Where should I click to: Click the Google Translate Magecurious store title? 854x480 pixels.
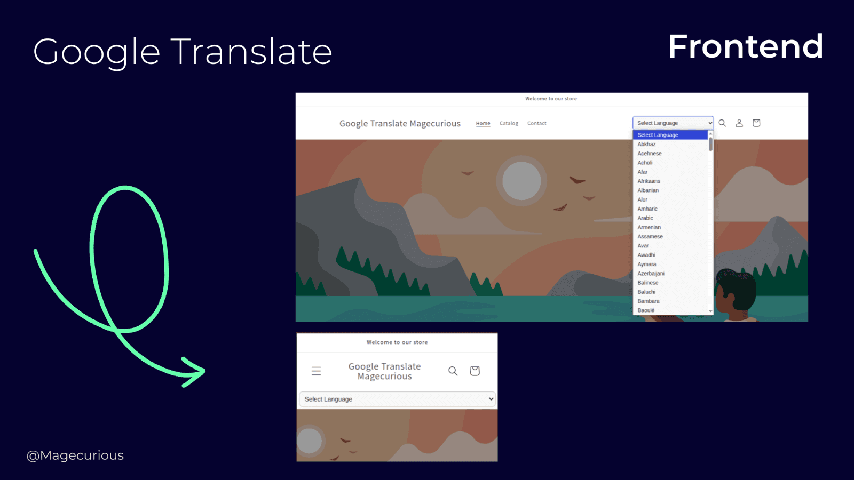pos(400,123)
